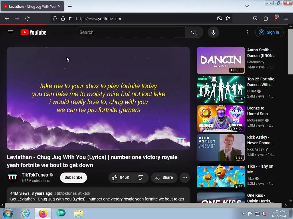Open YouTube guide hamburger menu

click(x=10, y=32)
